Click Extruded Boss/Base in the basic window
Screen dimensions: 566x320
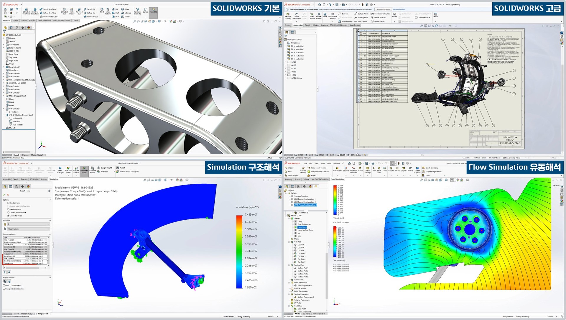pos(26,11)
